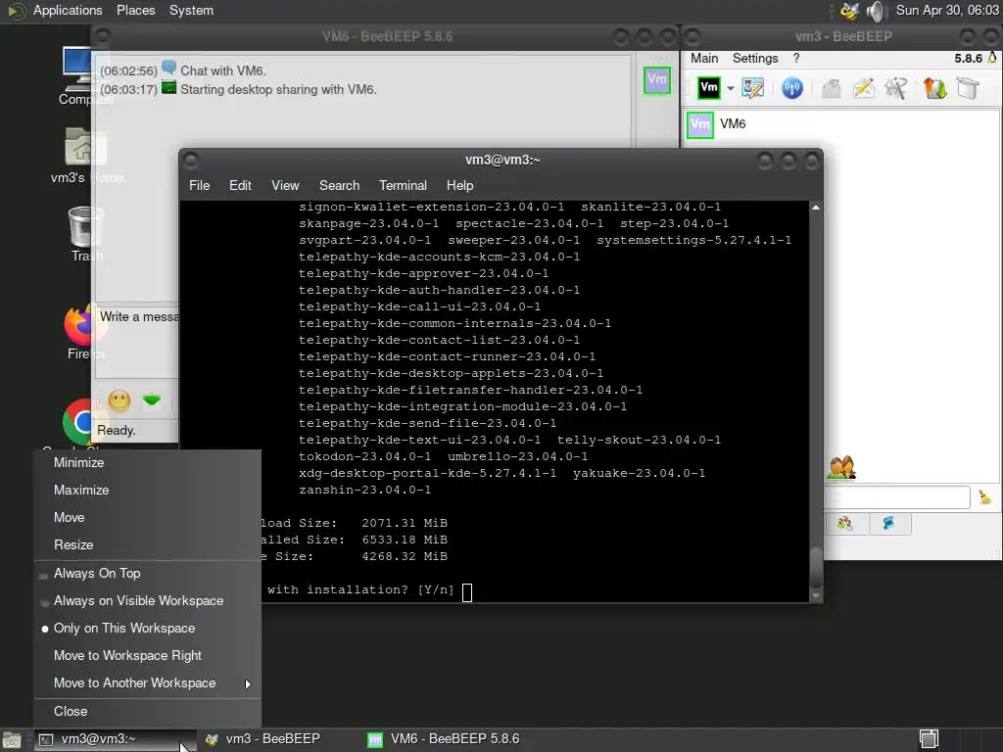Click the envelope with pencil compose icon
The image size is (1003, 752).
coord(864,87)
